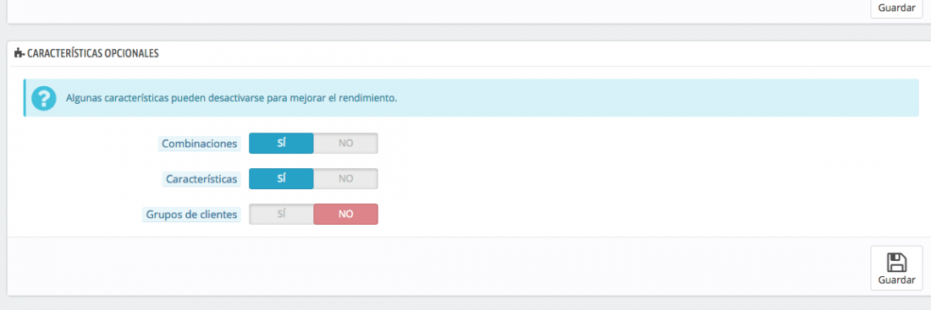Click the puzzle icon beside Características opcionales
This screenshot has height=310, width=931.
coord(19,53)
